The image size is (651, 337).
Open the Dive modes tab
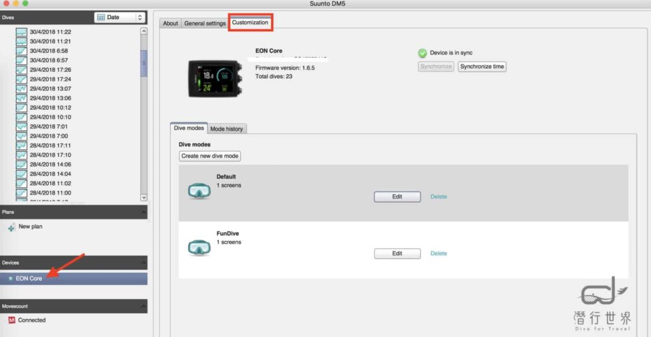189,128
